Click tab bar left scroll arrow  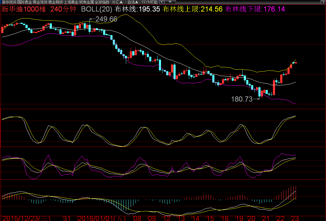(x=160, y=2)
